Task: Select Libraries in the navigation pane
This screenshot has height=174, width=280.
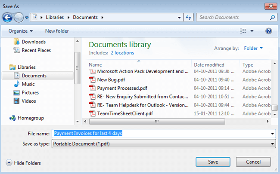Action: point(27,67)
